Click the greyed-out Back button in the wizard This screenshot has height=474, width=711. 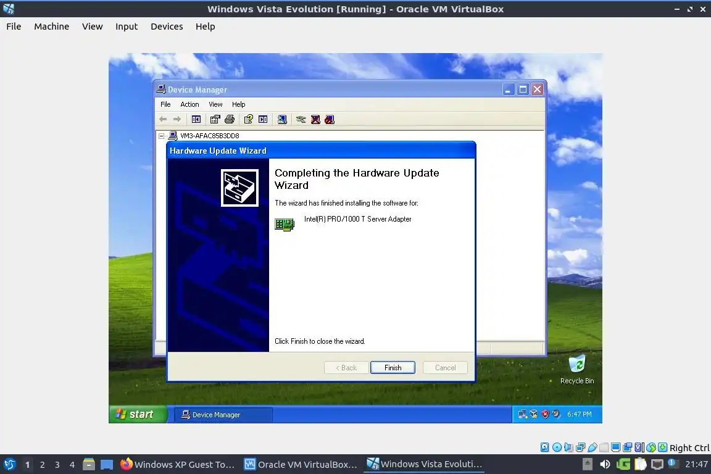click(346, 367)
